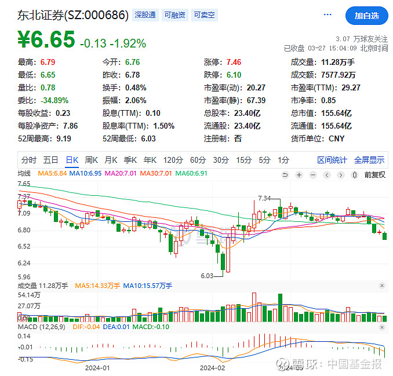Zoom in chart with plus icon
Viewport: 393px width, 376px height.
click(299, 174)
